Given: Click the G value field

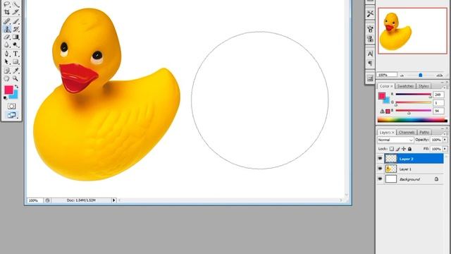Looking at the screenshot, I should (x=438, y=102).
